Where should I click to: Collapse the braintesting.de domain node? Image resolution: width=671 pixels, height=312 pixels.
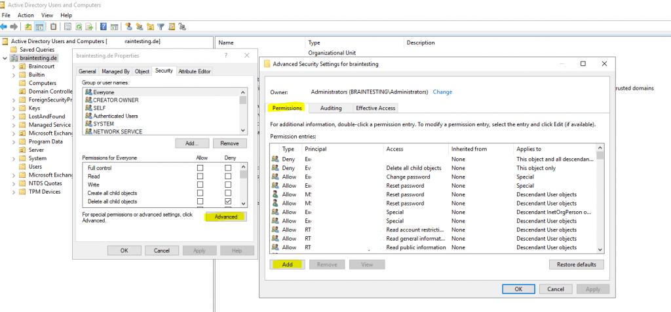tap(5, 58)
